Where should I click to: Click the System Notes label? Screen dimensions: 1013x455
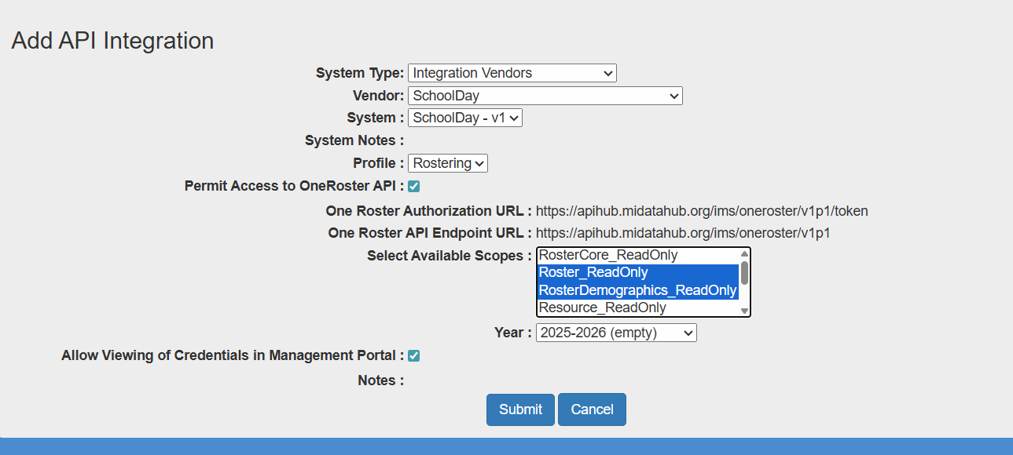[x=354, y=140]
